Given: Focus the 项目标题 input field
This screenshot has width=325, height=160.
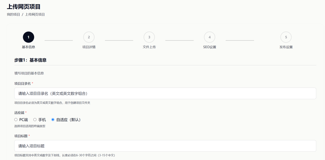Looking at the screenshot, I should coord(165,146).
